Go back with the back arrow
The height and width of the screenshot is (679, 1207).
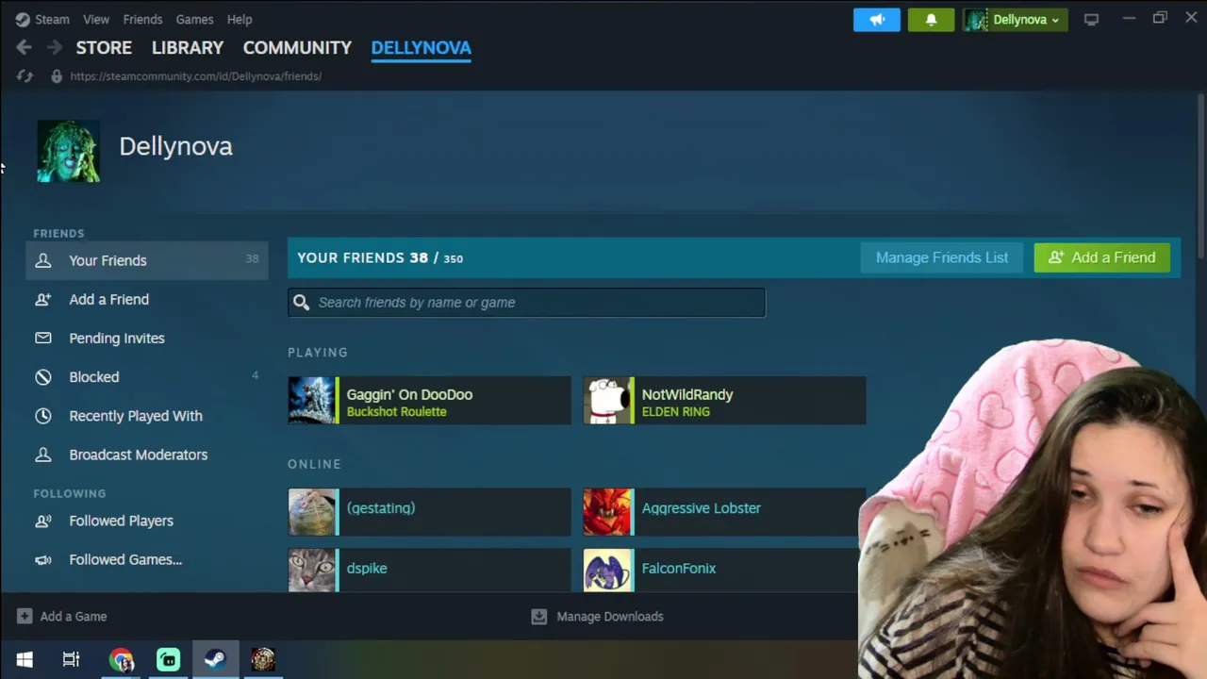[24, 47]
